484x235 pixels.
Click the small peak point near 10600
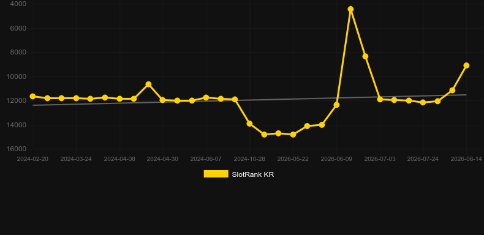(148, 84)
